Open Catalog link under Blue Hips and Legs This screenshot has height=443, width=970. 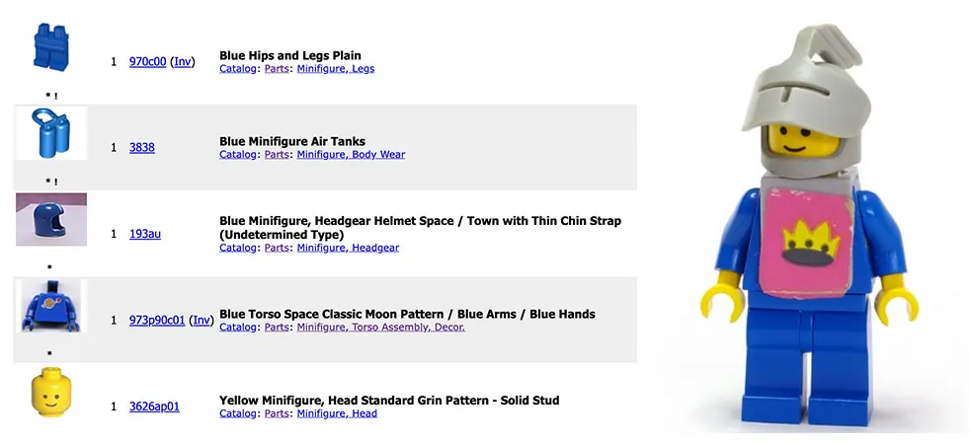pos(237,69)
